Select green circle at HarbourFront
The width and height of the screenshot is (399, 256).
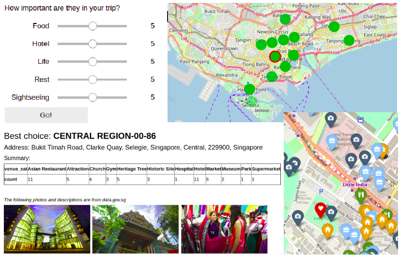click(x=250, y=89)
